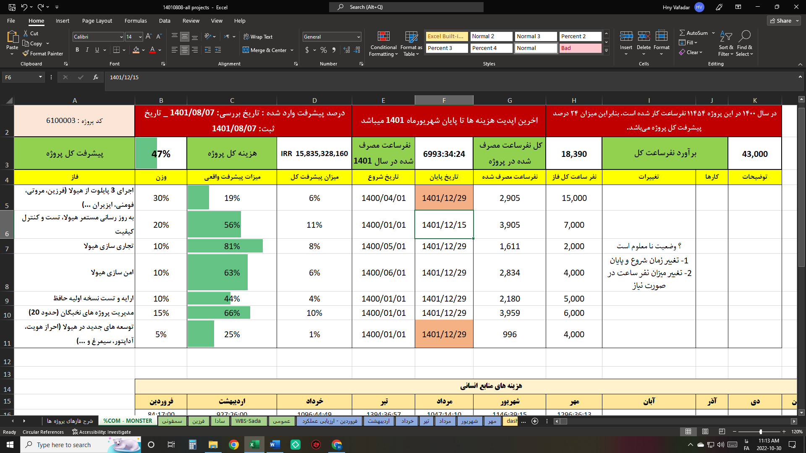Toggle Wrap Text for the cell
The height and width of the screenshot is (453, 806).
[258, 37]
